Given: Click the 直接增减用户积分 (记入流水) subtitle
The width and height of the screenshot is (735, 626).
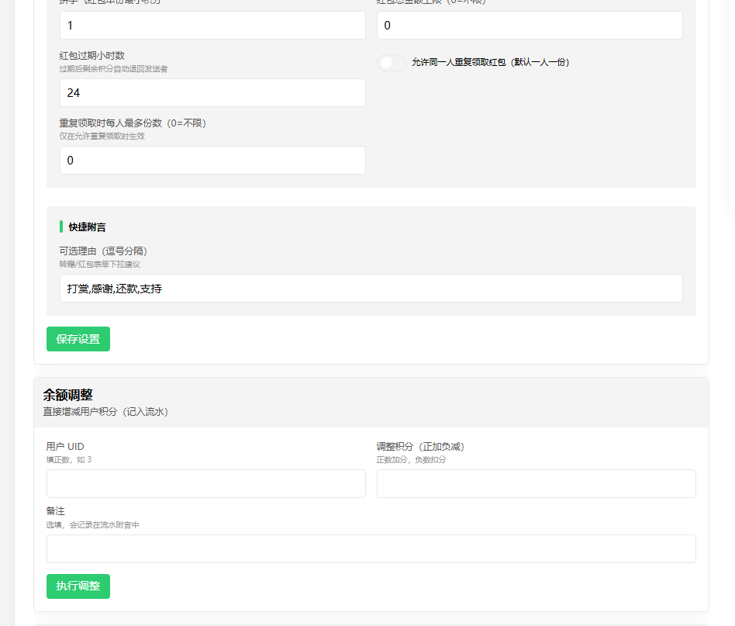Looking at the screenshot, I should point(105,412).
